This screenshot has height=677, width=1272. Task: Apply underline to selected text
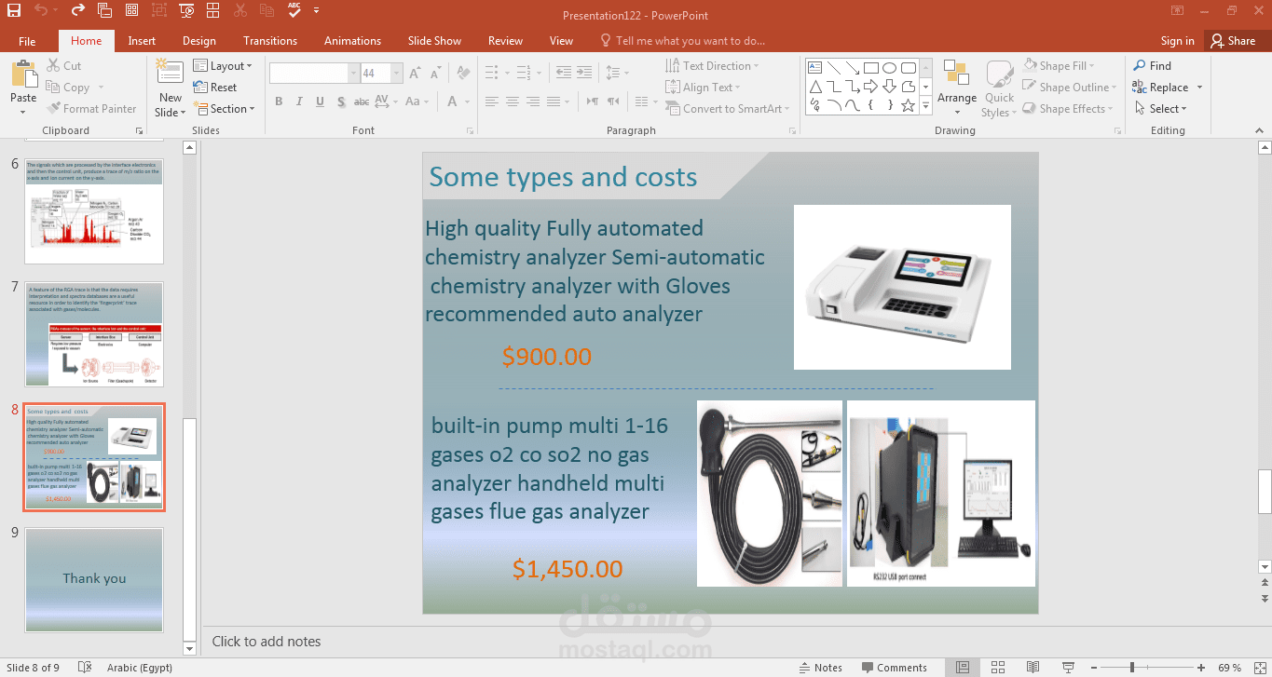(319, 102)
